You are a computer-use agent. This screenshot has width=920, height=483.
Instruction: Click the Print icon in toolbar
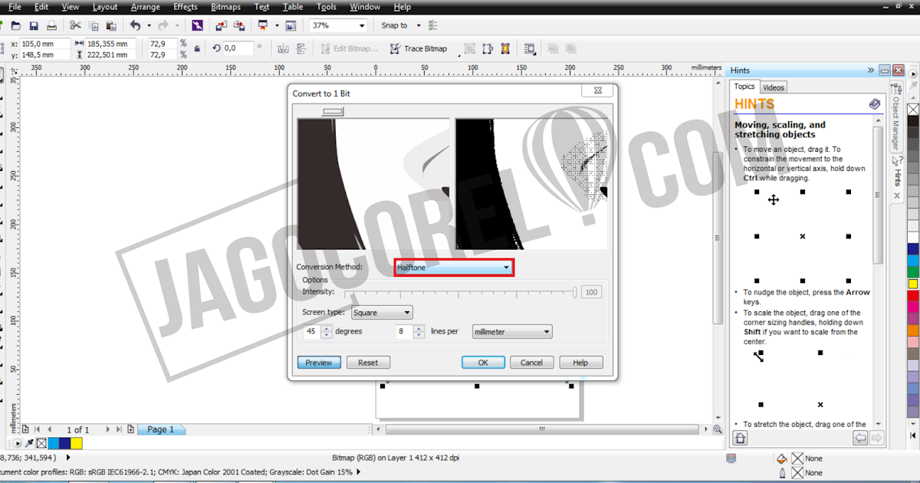[x=51, y=25]
